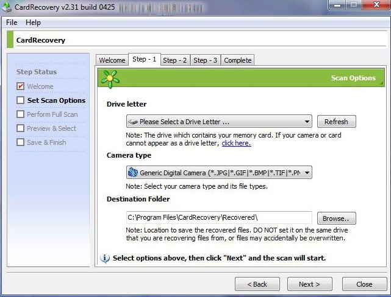Follow the 'click here.' link
Screen dimensions: 391x297
point(236,143)
